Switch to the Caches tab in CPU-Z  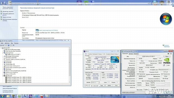point(90,54)
